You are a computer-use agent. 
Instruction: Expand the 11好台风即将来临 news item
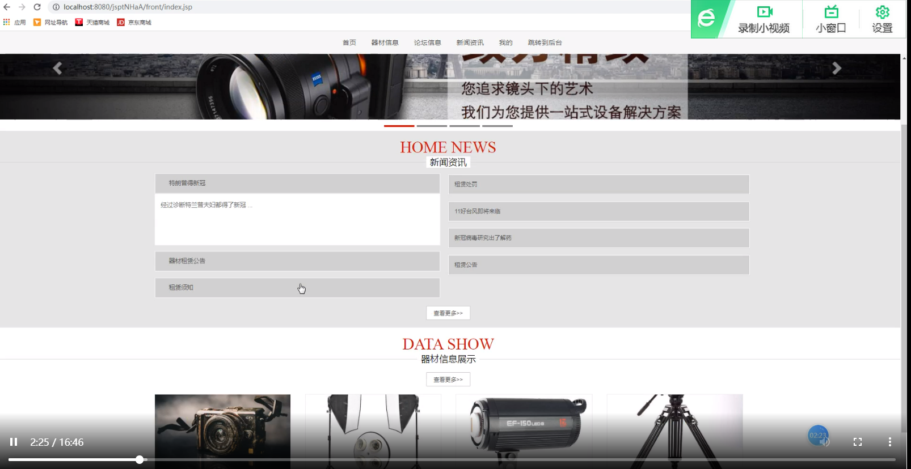[599, 211]
